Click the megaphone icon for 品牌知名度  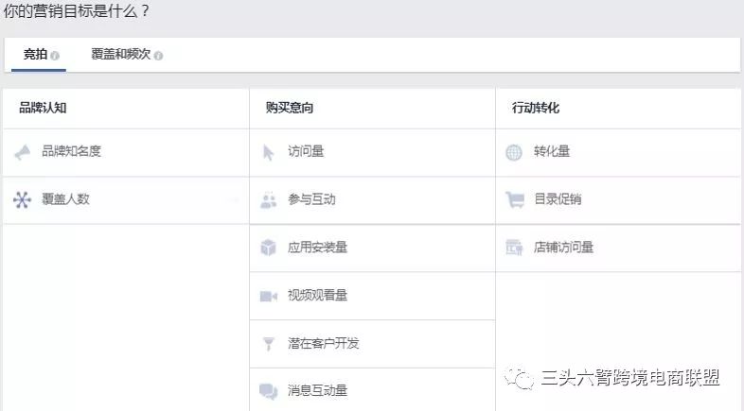pos(23,152)
